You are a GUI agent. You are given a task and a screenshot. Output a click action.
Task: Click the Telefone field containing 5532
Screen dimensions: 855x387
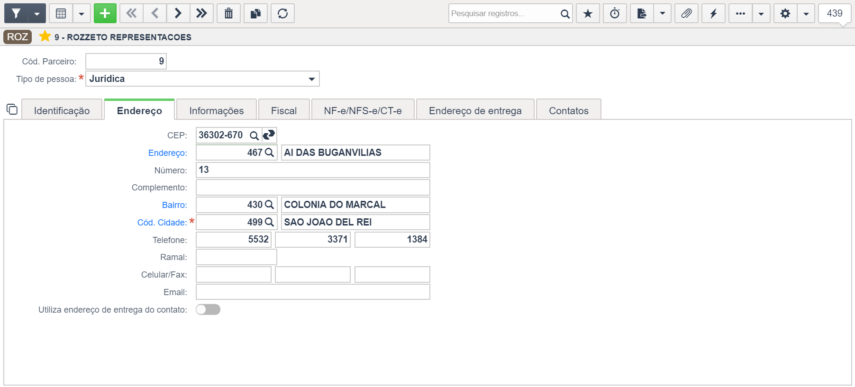tap(234, 240)
